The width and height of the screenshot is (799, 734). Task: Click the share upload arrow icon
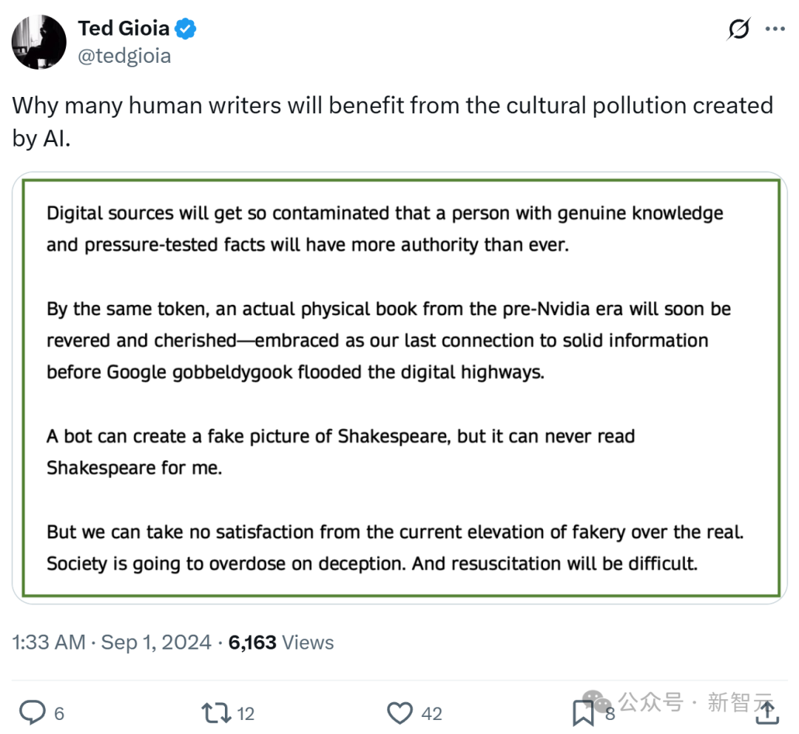point(768,713)
